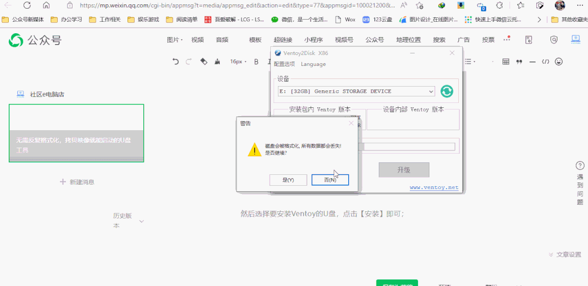Expand the 文章设置 section
Viewport: 588px width, 286px height.
tap(565, 254)
